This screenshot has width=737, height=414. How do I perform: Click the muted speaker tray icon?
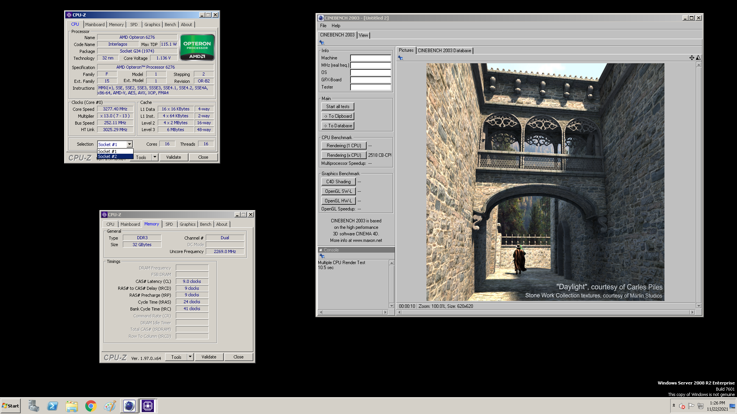(682, 406)
